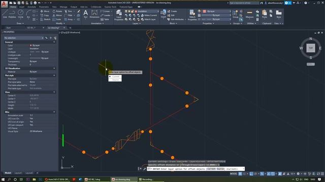Activate the Move command
Screen dimensions: 325x182
(45, 11)
